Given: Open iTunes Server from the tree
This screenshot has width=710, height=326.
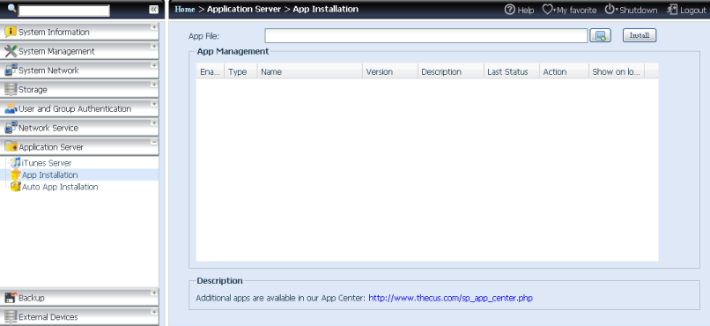Looking at the screenshot, I should click(47, 163).
